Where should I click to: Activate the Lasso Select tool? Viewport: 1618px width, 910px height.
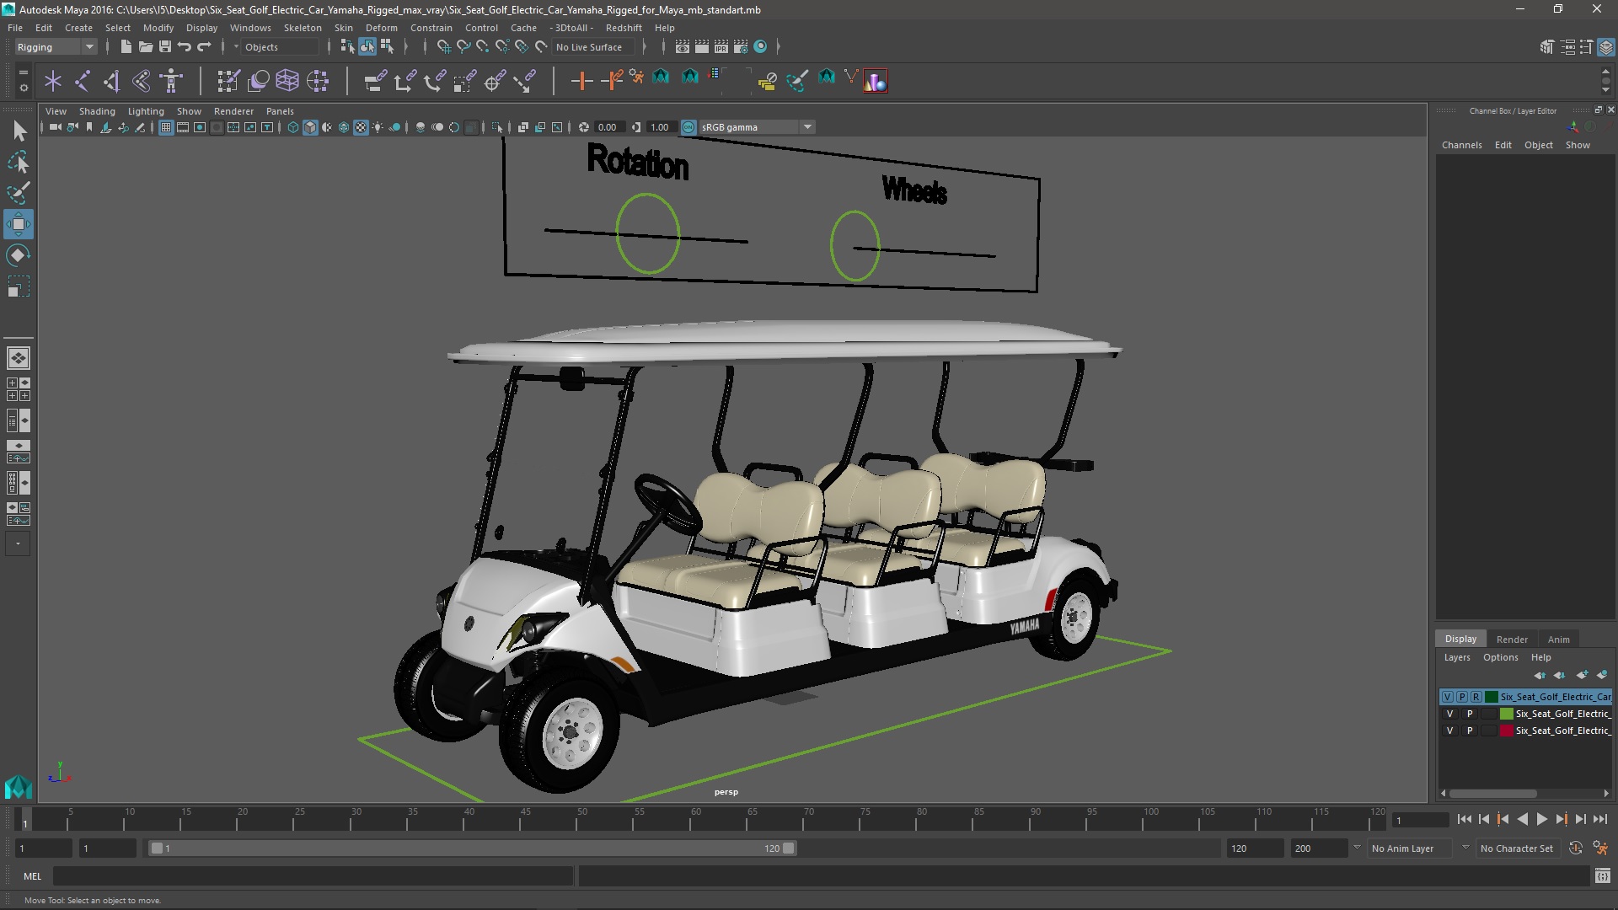(x=19, y=162)
